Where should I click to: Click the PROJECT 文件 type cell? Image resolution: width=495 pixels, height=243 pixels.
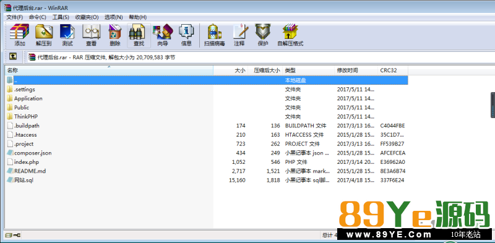click(x=303, y=144)
